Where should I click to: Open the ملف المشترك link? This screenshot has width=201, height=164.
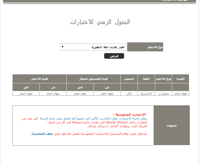click(x=42, y=134)
